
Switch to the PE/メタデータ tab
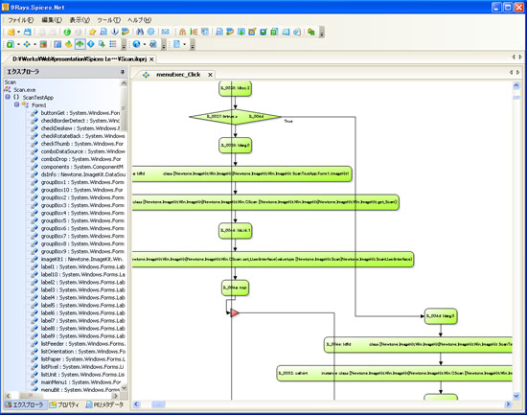click(x=104, y=404)
